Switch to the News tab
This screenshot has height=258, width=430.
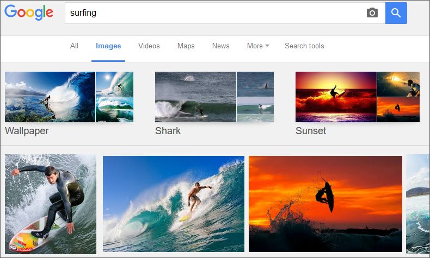221,46
